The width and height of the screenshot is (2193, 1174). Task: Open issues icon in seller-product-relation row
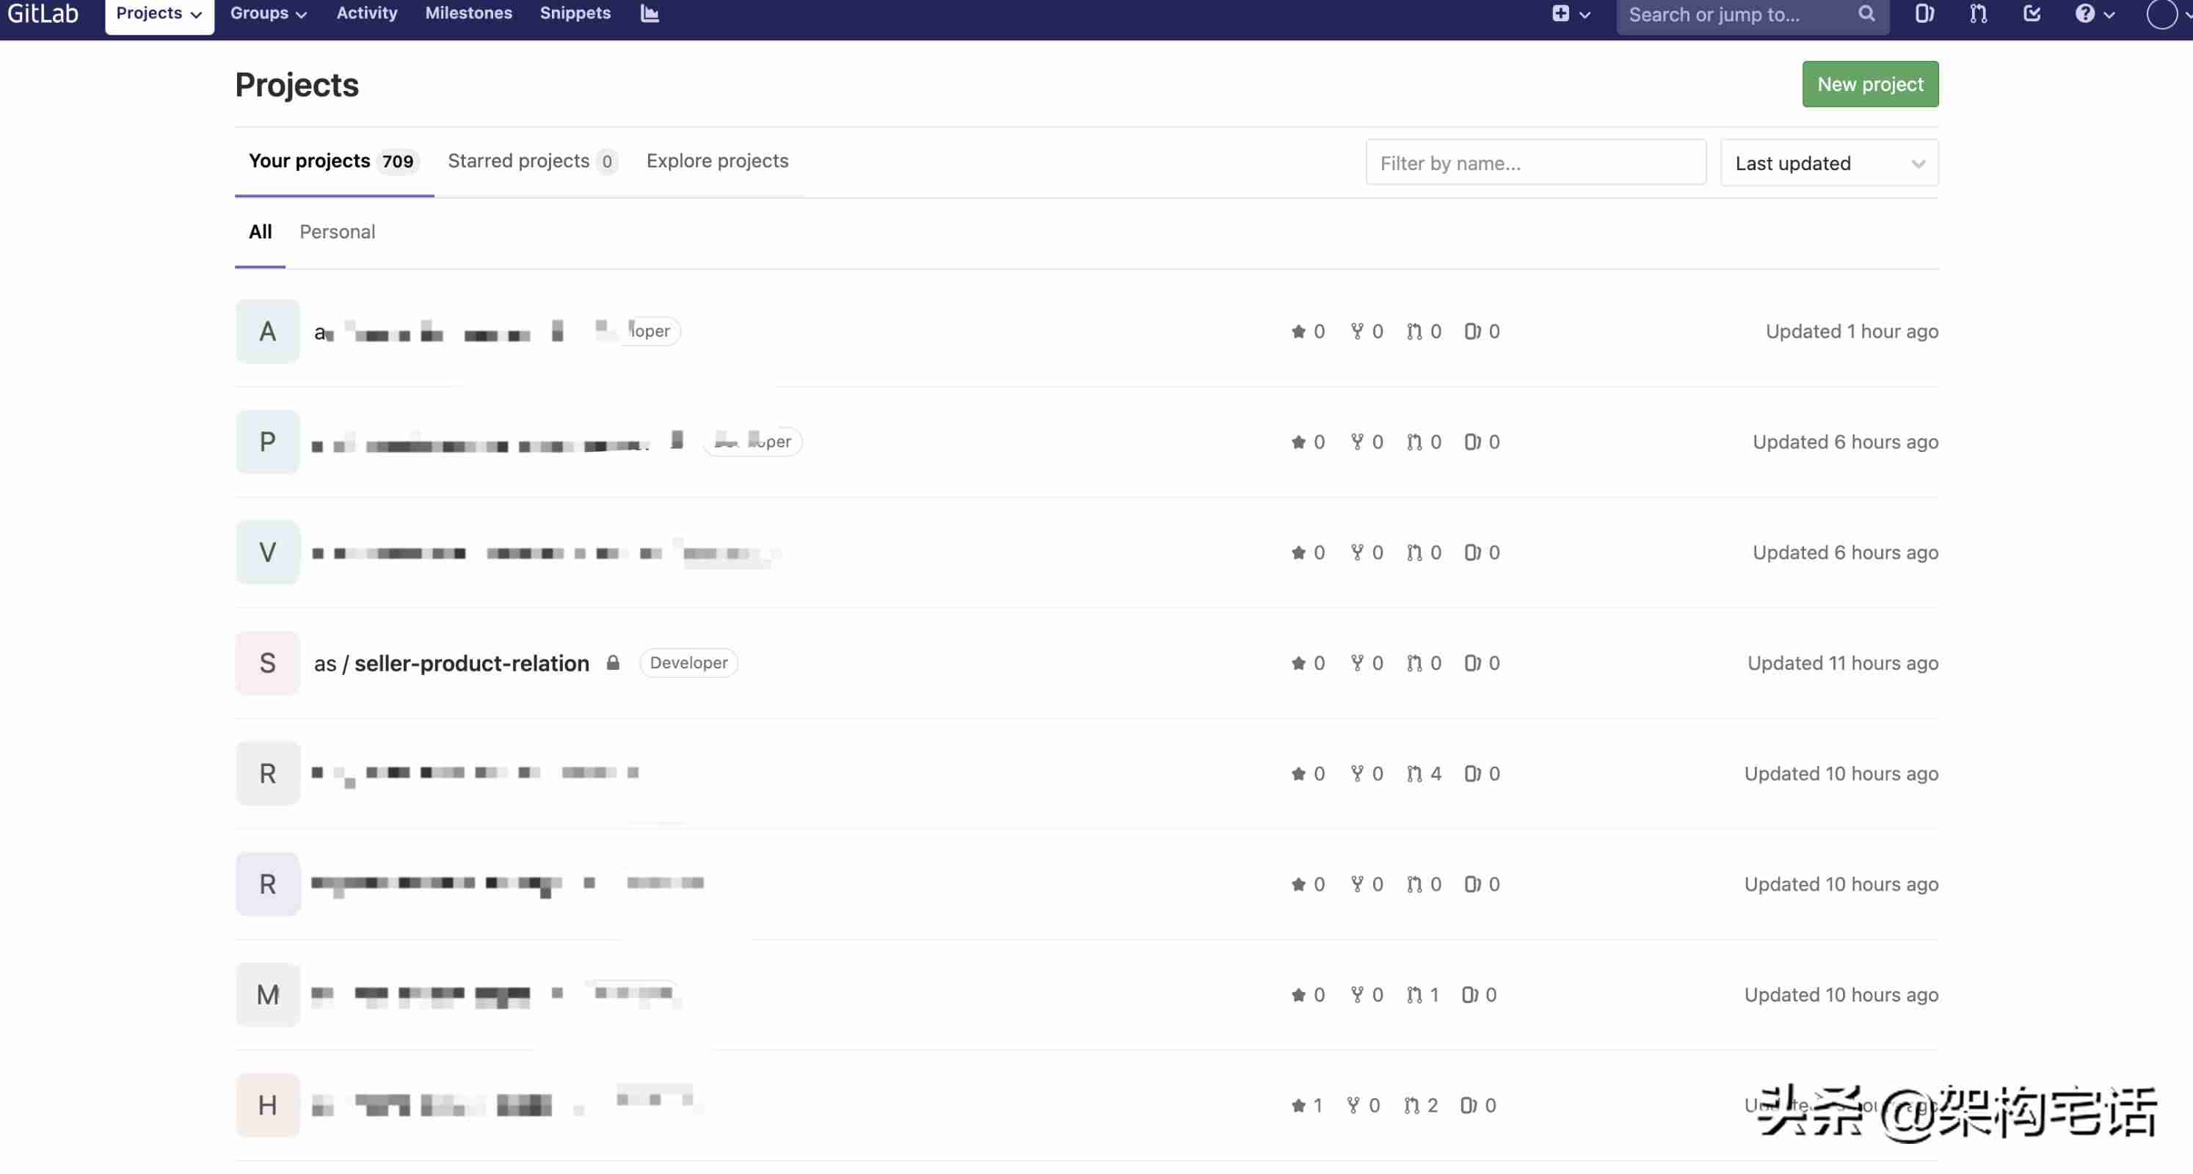1472,663
